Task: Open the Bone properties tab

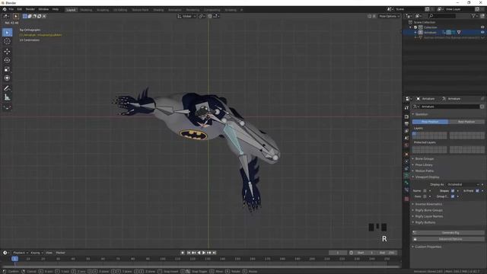Action: tap(406, 183)
